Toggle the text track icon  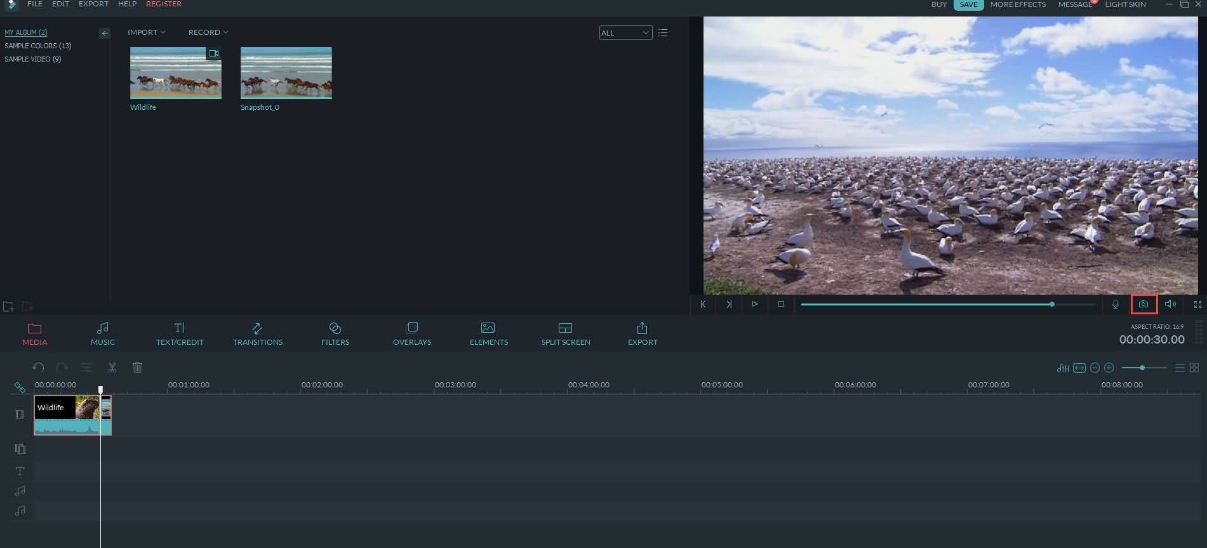point(20,471)
